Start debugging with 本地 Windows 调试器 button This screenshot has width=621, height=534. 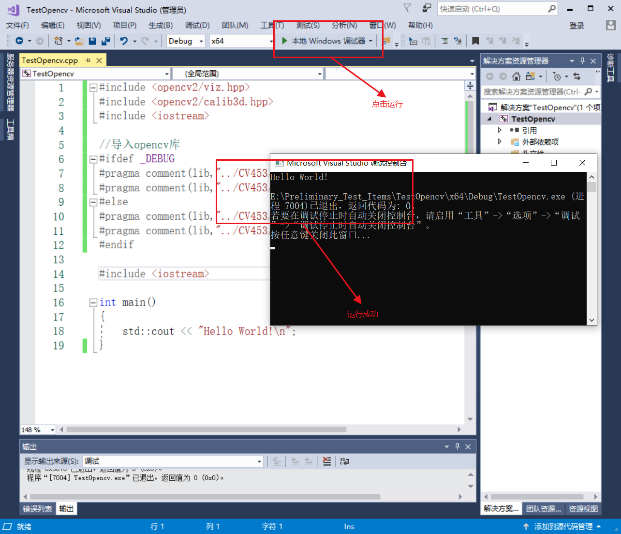coord(325,41)
